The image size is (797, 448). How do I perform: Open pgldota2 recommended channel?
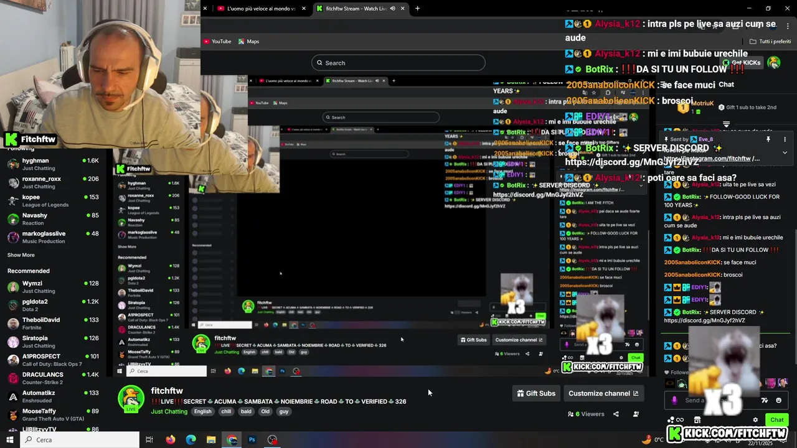(x=54, y=306)
